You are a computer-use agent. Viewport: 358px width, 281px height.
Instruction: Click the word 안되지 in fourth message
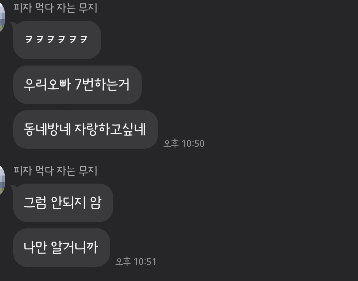[x=68, y=202]
